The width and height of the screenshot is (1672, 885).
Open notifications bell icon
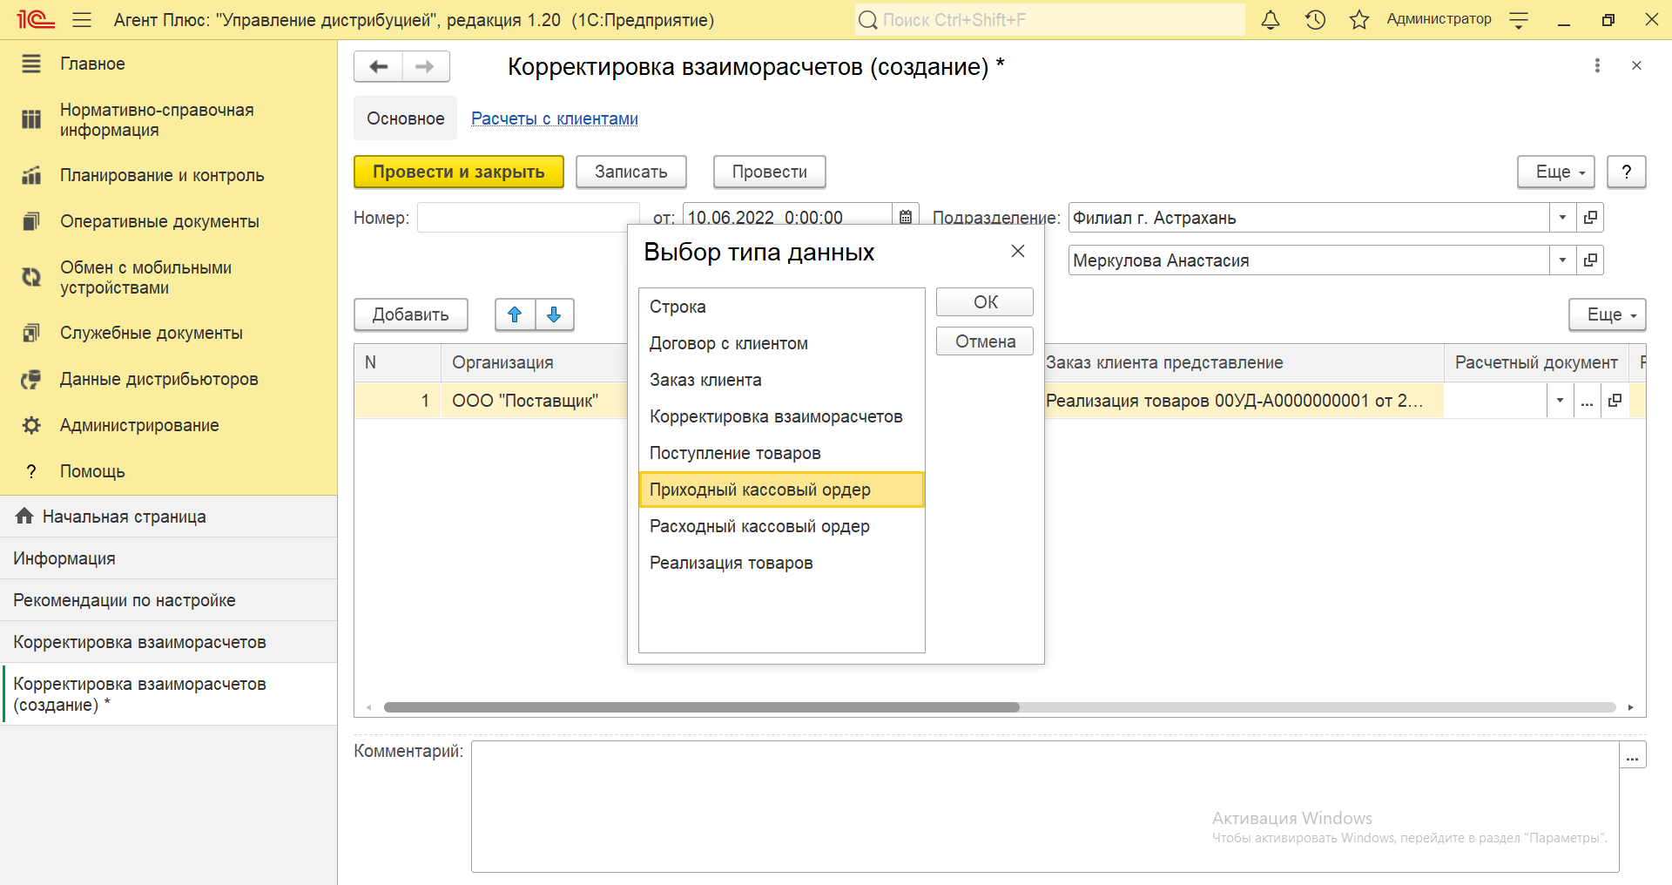click(1271, 19)
